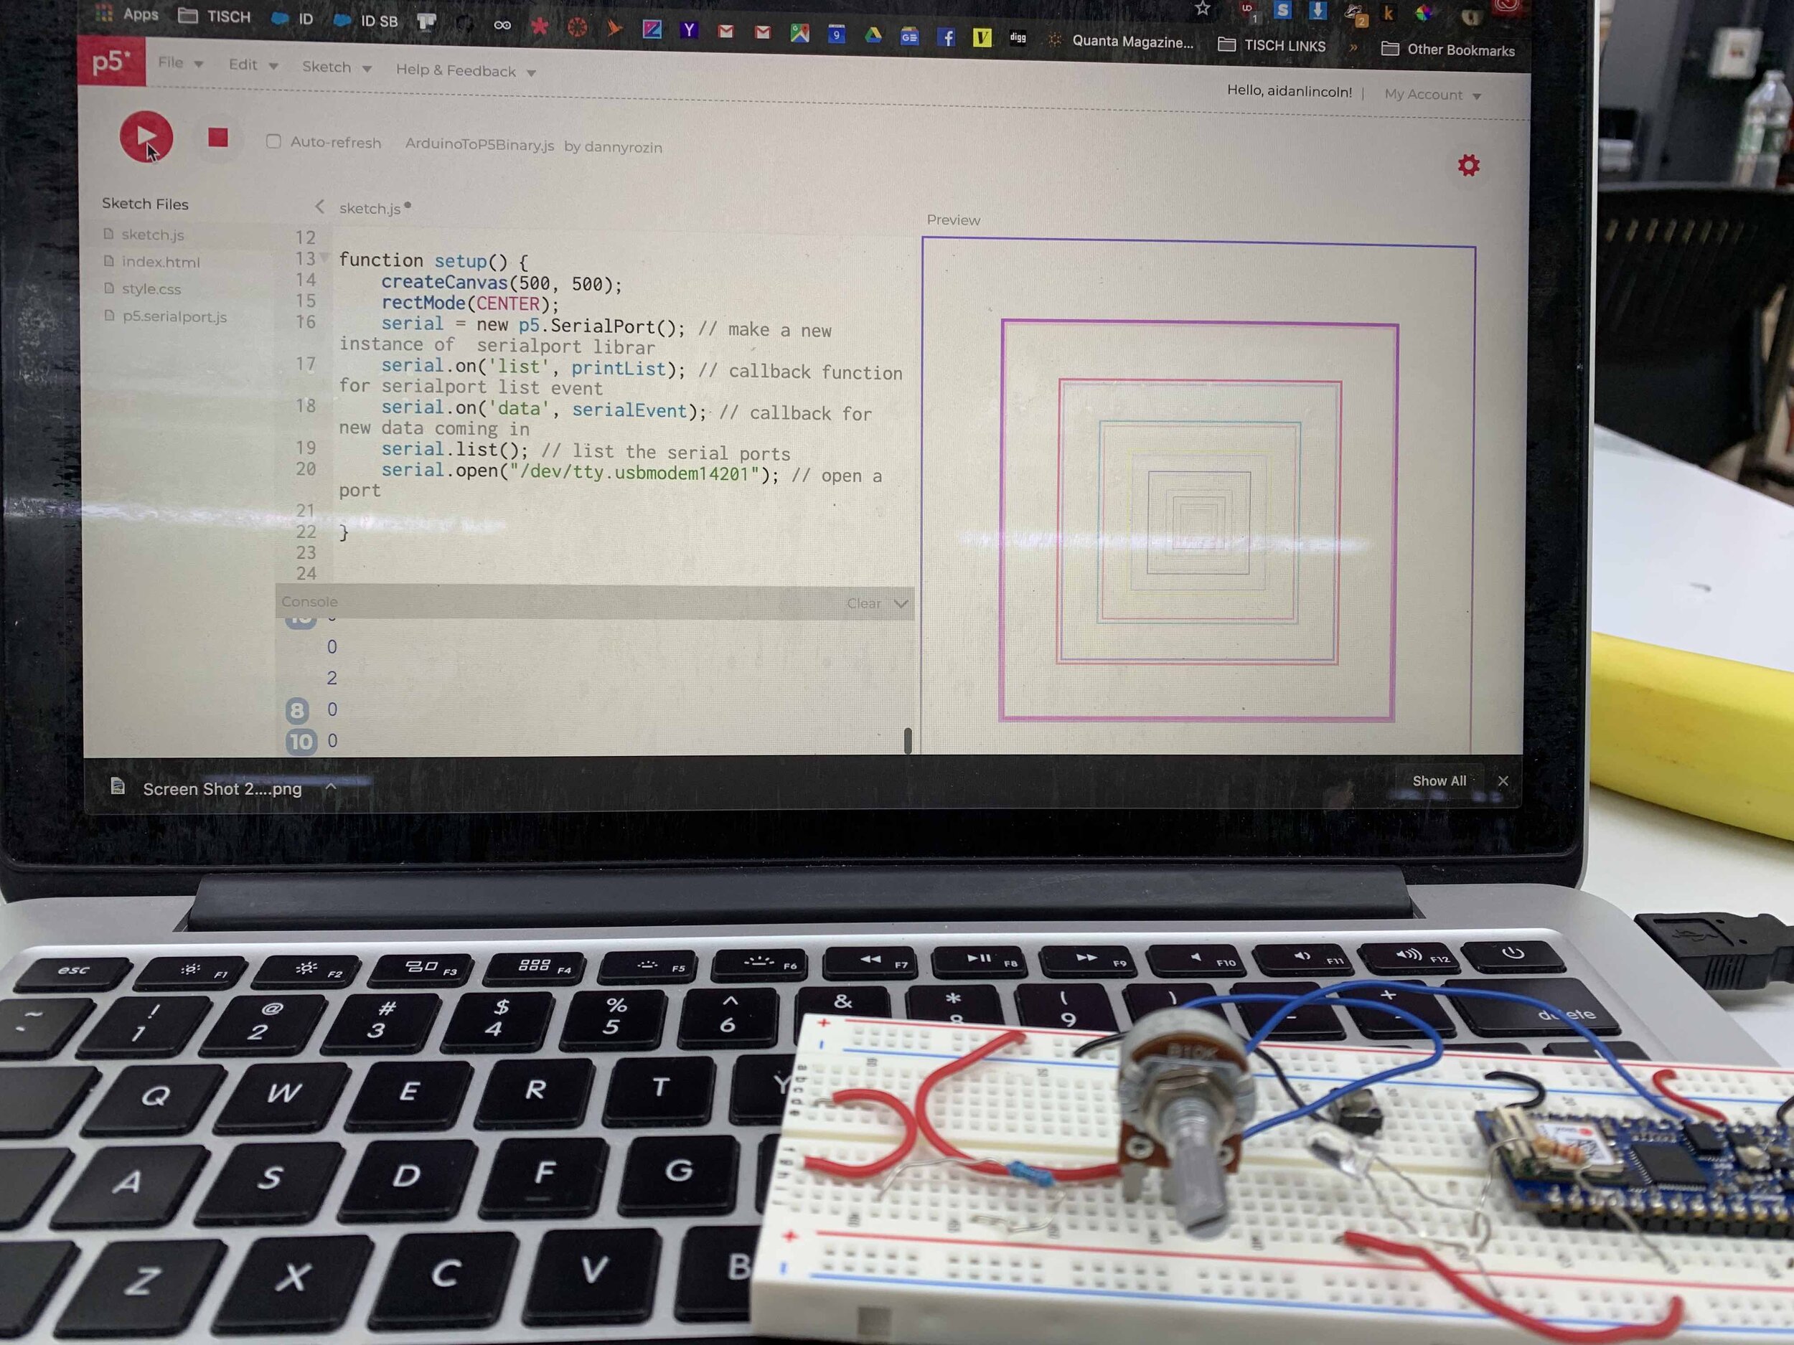
Task: Open index.html in the file list
Action: click(x=160, y=262)
